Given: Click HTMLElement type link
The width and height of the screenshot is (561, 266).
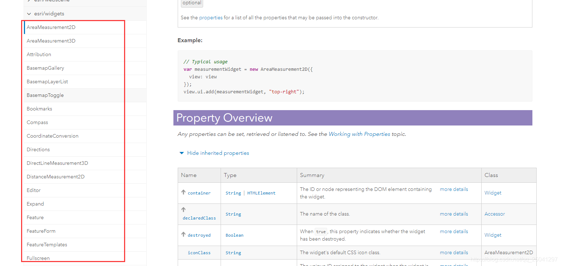Looking at the screenshot, I should [x=261, y=193].
